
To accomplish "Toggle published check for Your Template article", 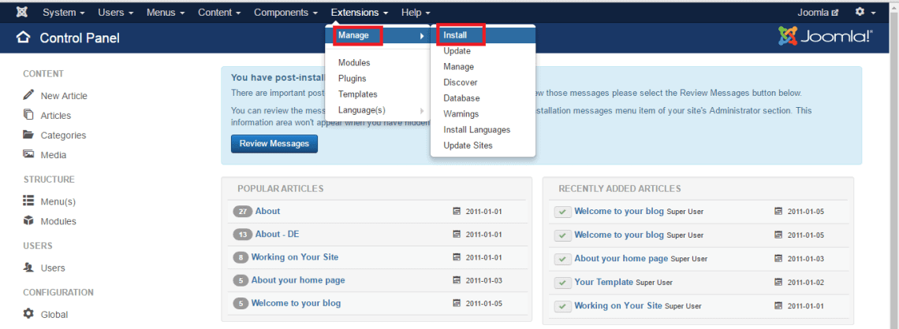I will [x=562, y=283].
